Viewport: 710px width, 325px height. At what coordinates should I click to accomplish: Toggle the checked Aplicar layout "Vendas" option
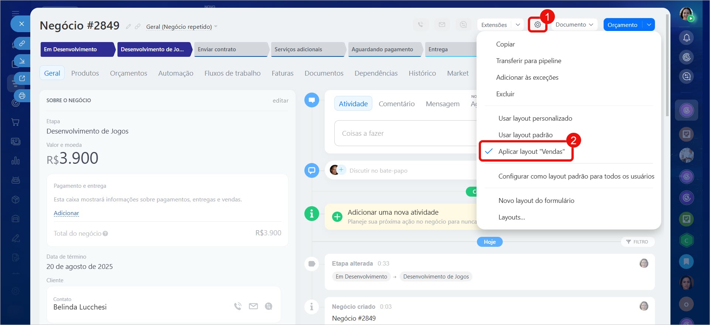coord(531,152)
